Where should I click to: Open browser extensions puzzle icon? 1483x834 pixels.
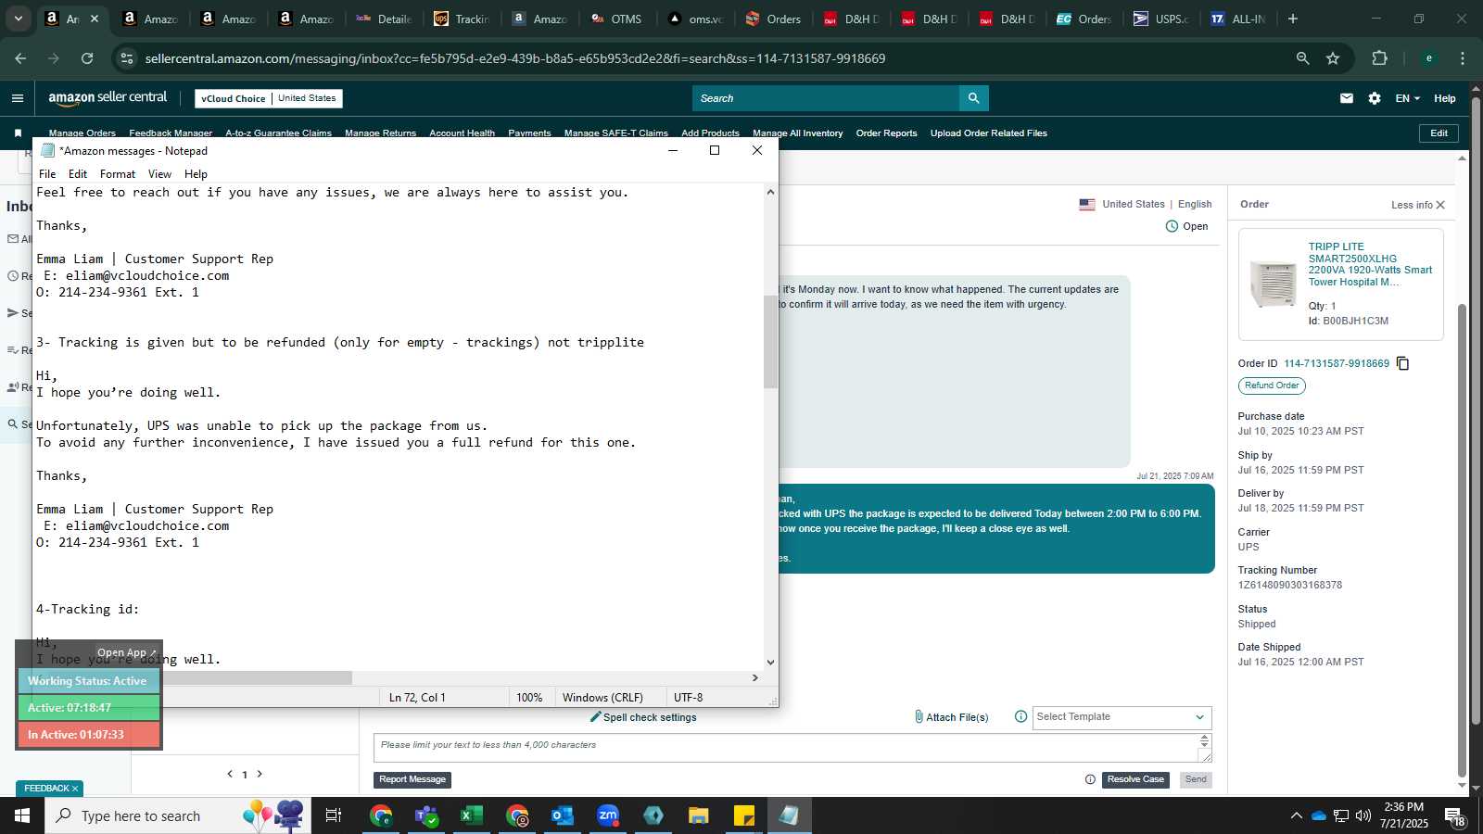point(1379,58)
